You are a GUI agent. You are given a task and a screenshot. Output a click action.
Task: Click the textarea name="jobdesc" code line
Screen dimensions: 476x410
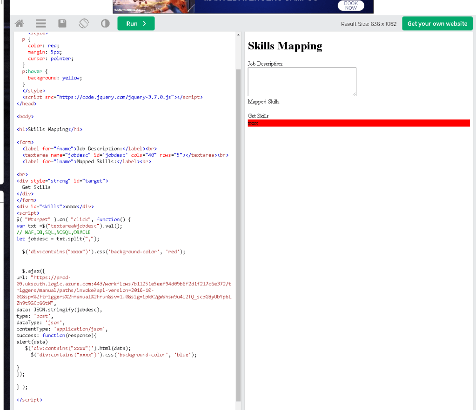coord(125,155)
